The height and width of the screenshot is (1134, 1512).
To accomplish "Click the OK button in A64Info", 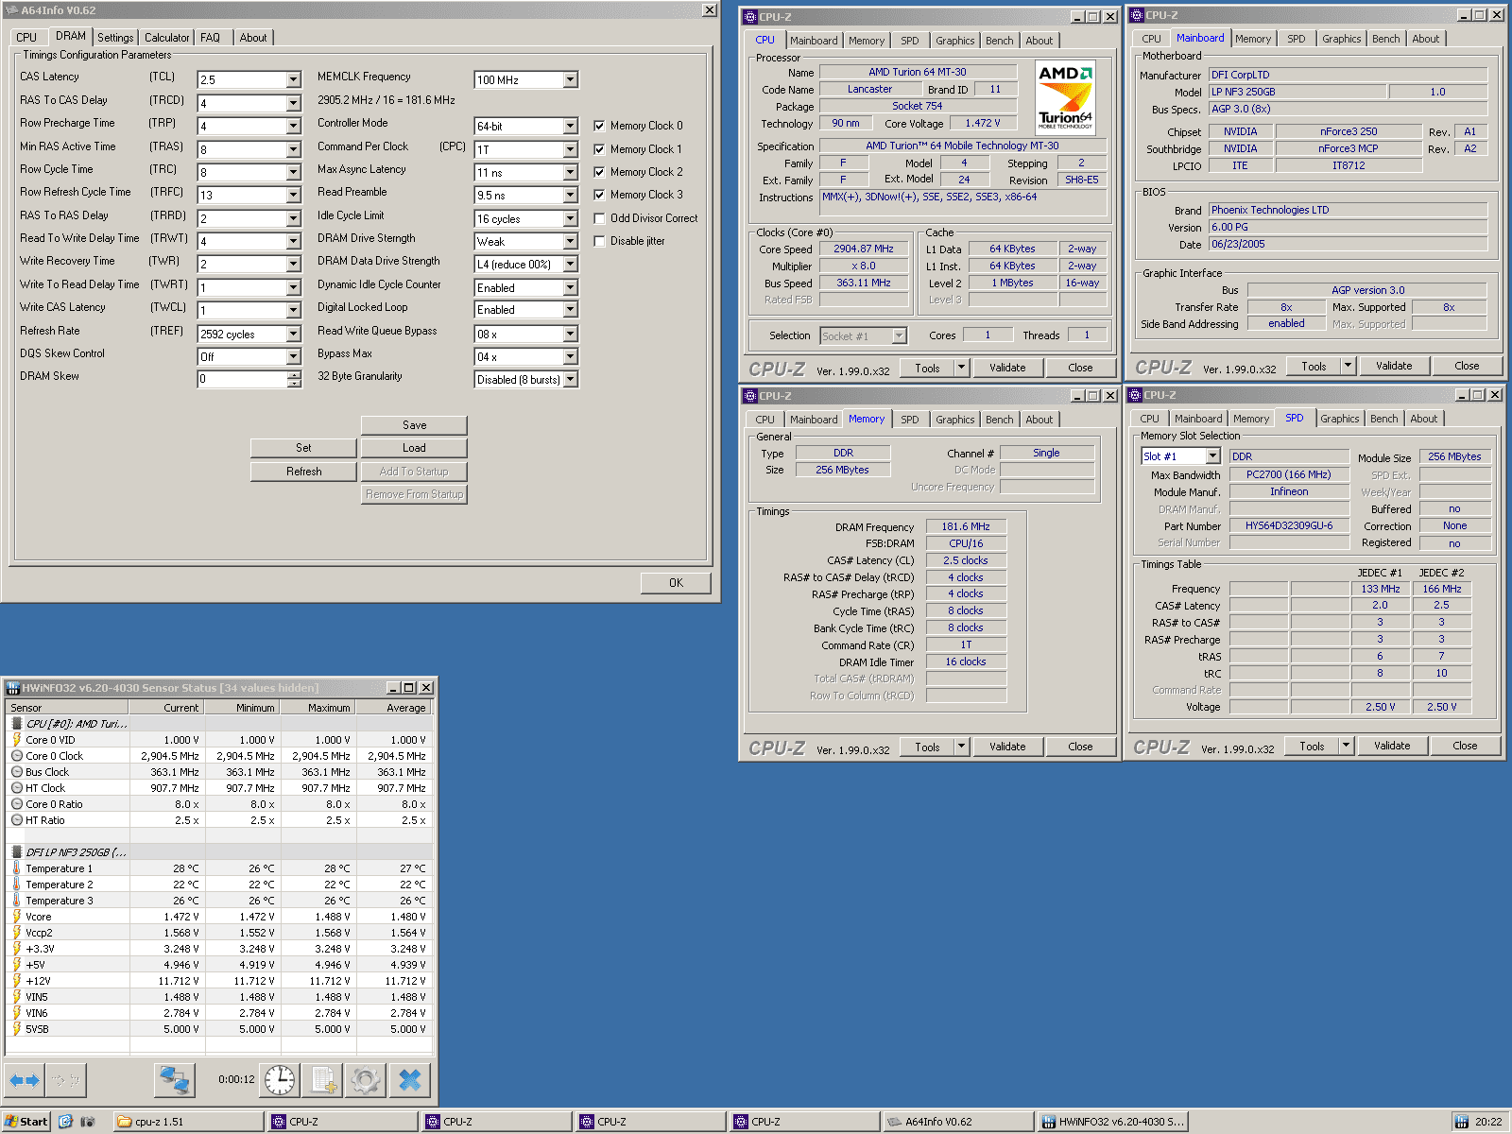I will (x=676, y=583).
